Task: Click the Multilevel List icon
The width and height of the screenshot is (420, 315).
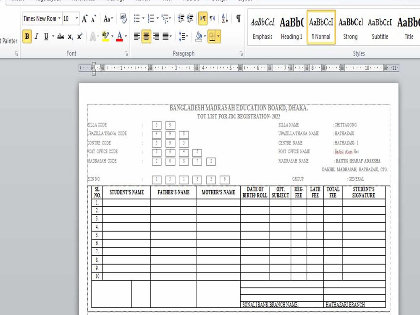Action: point(165,18)
